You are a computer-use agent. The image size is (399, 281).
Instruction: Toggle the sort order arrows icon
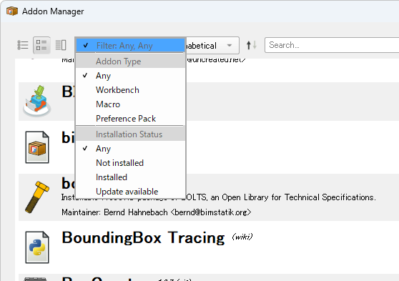[x=252, y=45]
